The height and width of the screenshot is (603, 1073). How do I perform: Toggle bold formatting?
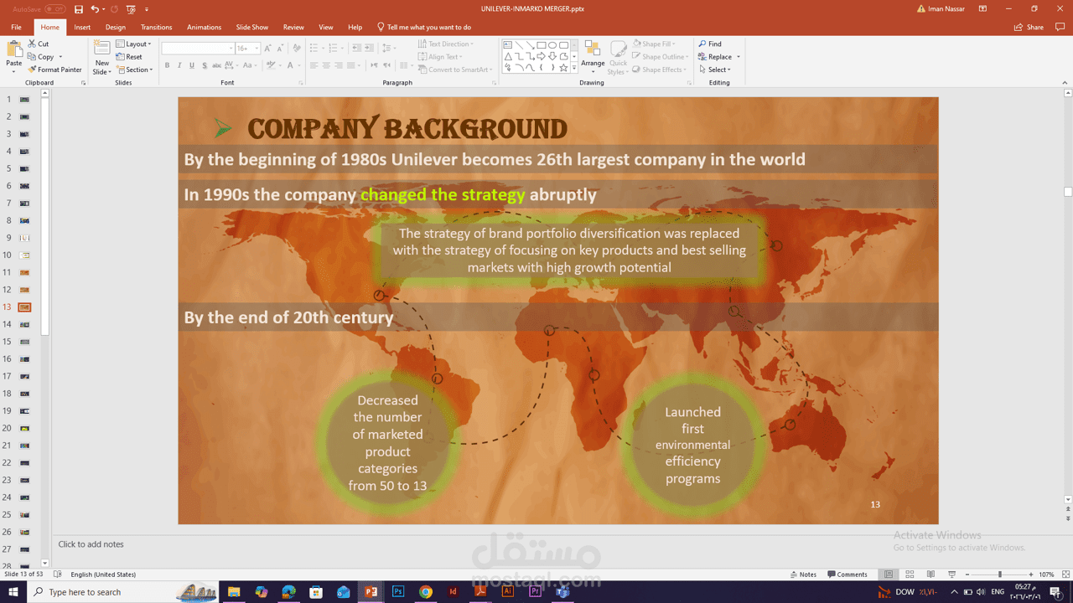167,64
